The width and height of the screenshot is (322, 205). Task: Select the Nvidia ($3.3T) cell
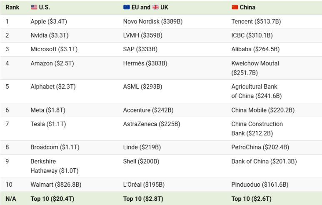point(50,35)
